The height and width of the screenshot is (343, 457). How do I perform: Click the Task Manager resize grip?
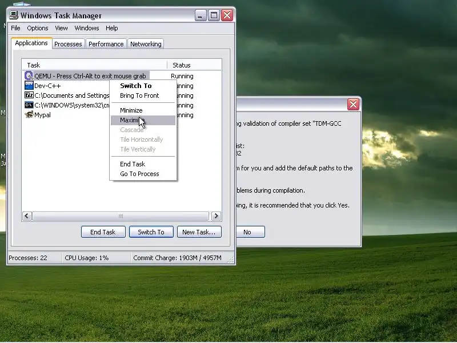pyautogui.click(x=231, y=260)
